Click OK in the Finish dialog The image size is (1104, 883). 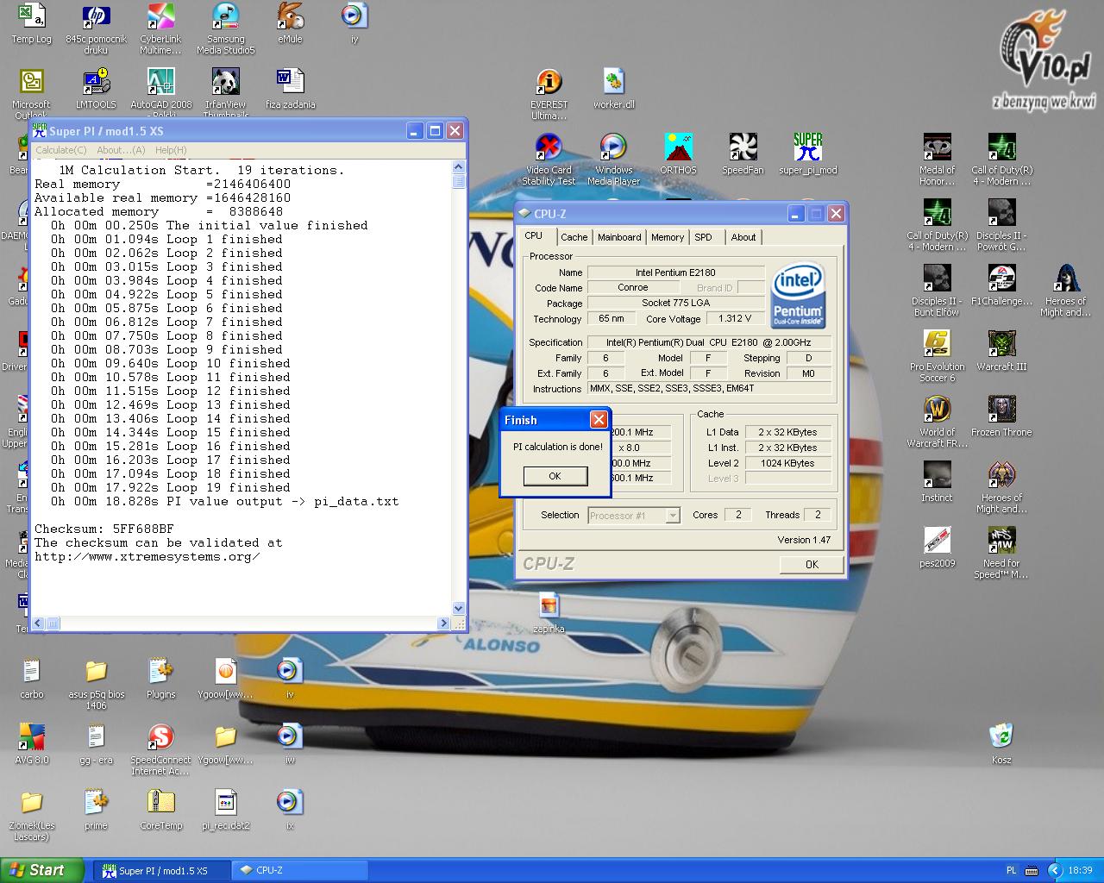[555, 476]
